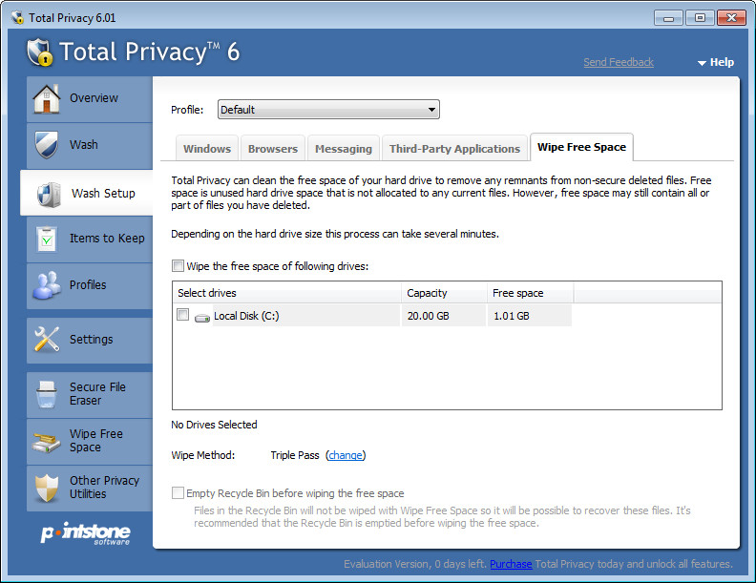Open the Profiles sidebar label

pos(88,284)
